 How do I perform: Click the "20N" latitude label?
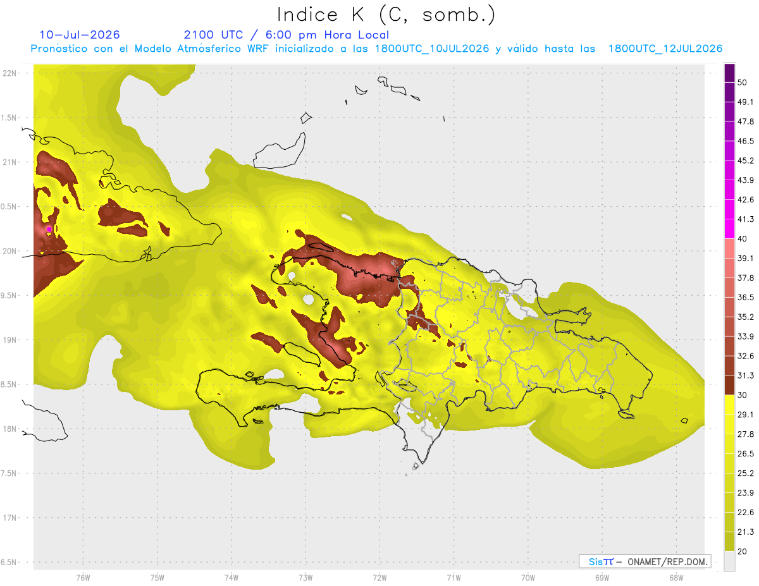point(9,251)
